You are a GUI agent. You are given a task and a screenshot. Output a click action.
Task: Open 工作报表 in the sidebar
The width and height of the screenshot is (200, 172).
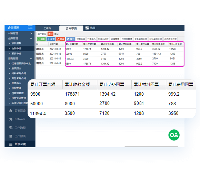pos(18,136)
